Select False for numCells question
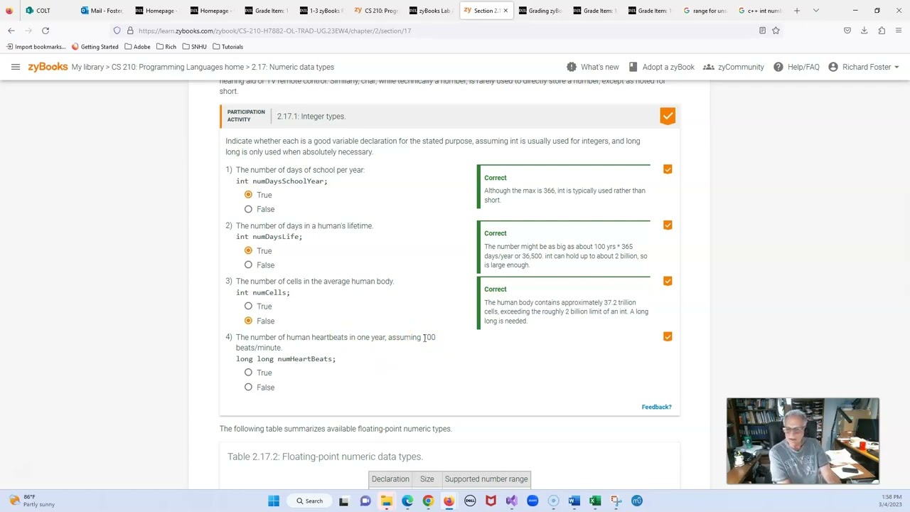The width and height of the screenshot is (910, 512). tap(248, 321)
